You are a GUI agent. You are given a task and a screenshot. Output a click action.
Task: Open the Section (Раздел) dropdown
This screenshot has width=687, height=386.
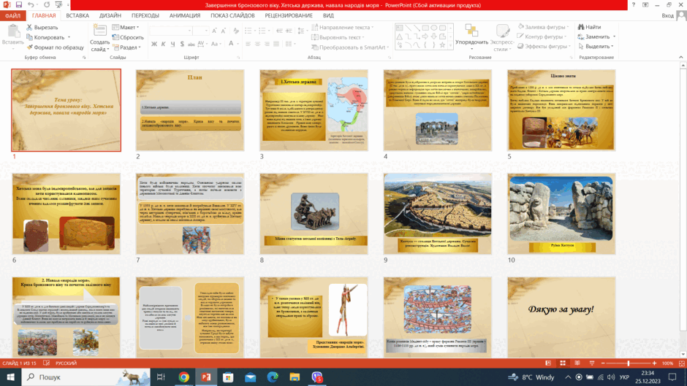coord(126,47)
